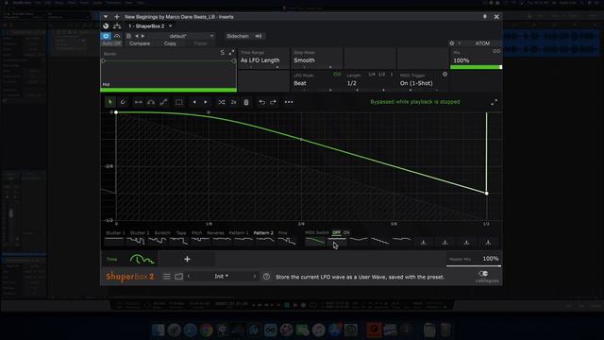Enlarge the wave editor with expand arrows

tap(495, 102)
